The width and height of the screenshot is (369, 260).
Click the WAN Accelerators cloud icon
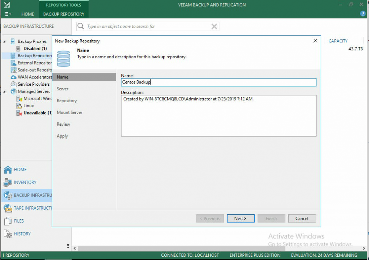click(x=13, y=77)
